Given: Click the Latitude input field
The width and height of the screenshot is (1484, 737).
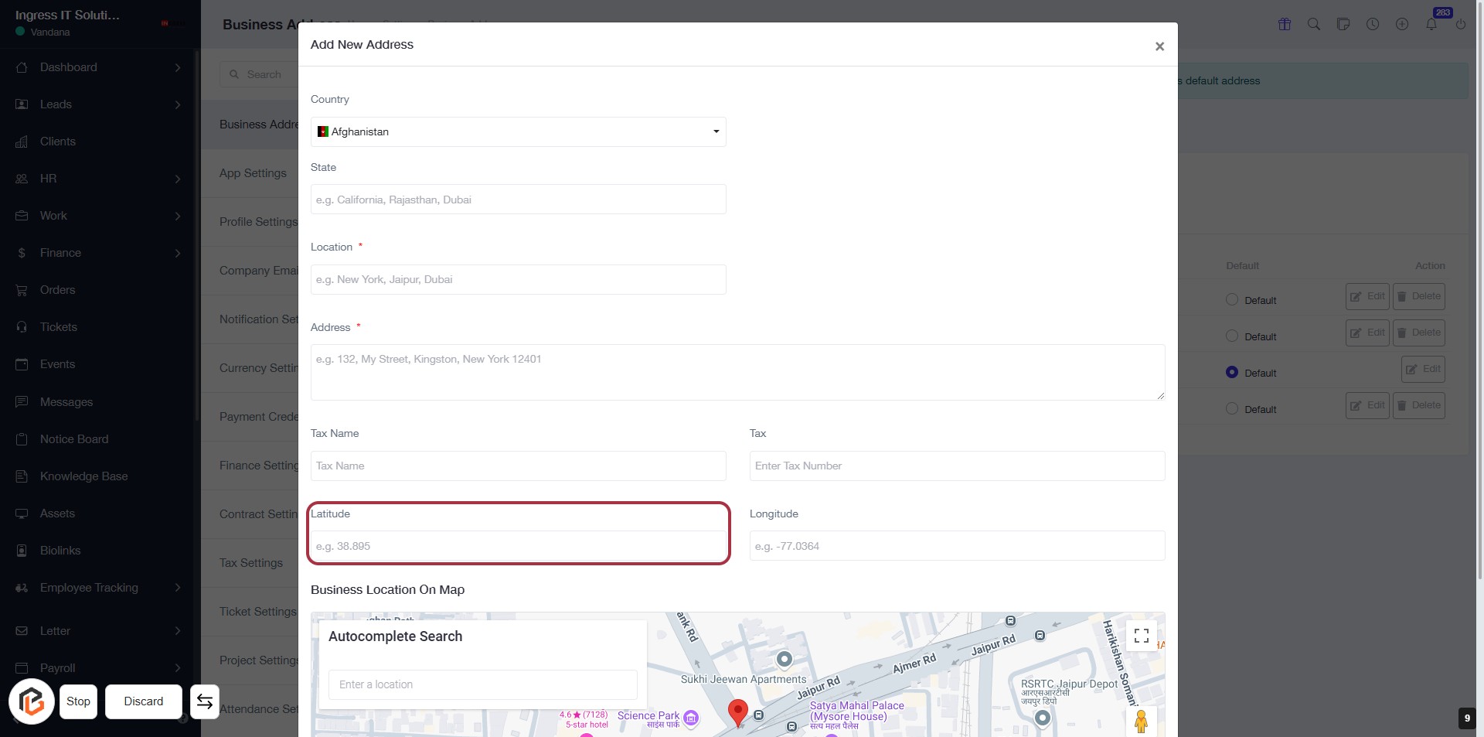Looking at the screenshot, I should 518,546.
